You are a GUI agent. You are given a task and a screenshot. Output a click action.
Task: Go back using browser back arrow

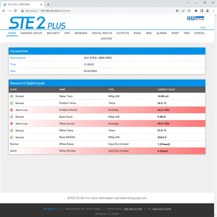pos(4,11)
